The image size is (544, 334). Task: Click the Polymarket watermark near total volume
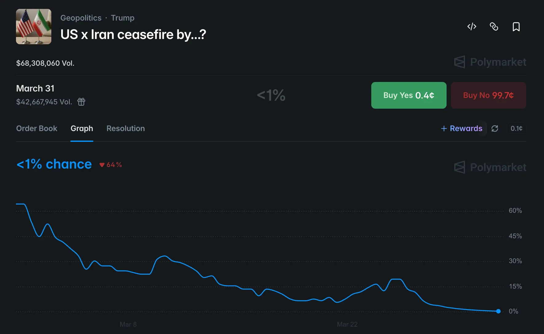pos(490,62)
